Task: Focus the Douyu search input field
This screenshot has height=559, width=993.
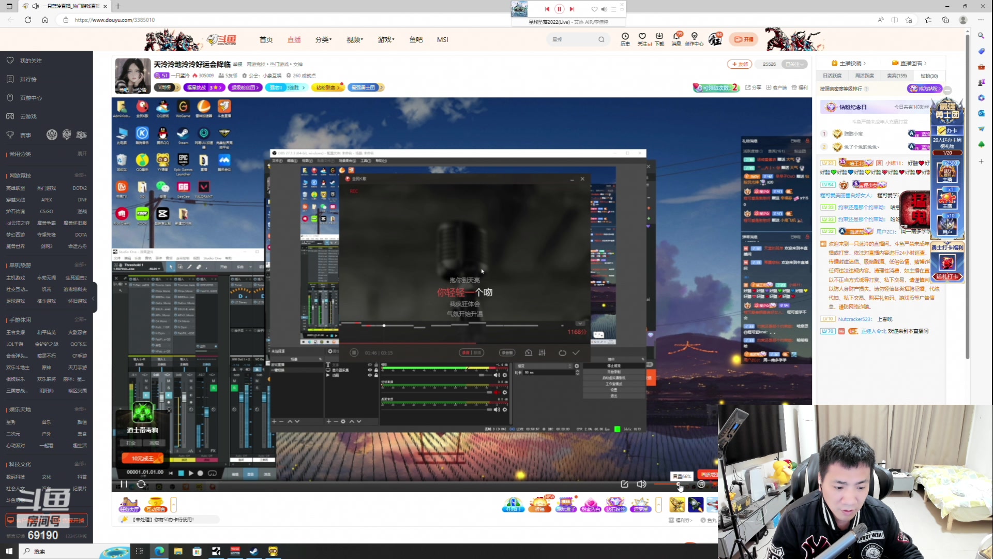Action: tap(573, 39)
